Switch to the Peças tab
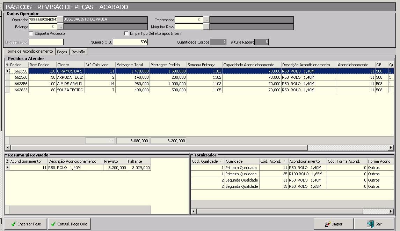This screenshot has width=400, height=231. pyautogui.click(x=62, y=52)
